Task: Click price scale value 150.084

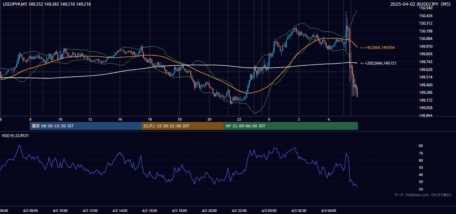Action: coord(425,39)
